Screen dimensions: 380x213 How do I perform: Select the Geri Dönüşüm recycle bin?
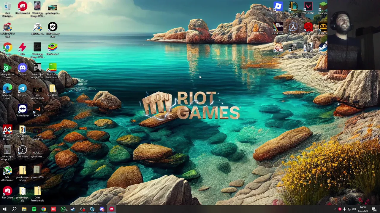(x=7, y=9)
